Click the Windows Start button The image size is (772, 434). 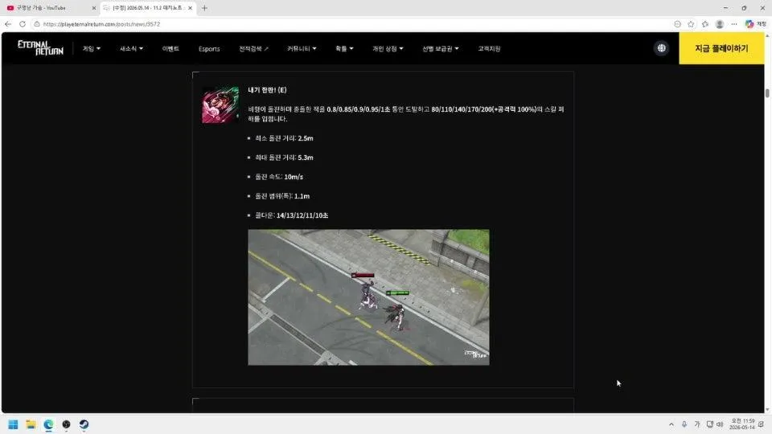coord(13,424)
